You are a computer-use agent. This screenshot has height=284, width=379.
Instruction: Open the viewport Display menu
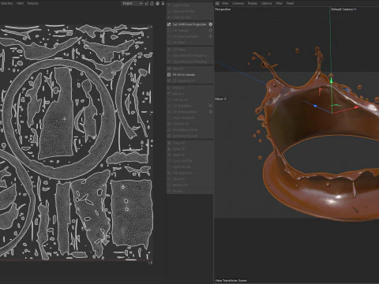pos(253,3)
